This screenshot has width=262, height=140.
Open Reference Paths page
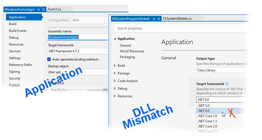[20, 65]
